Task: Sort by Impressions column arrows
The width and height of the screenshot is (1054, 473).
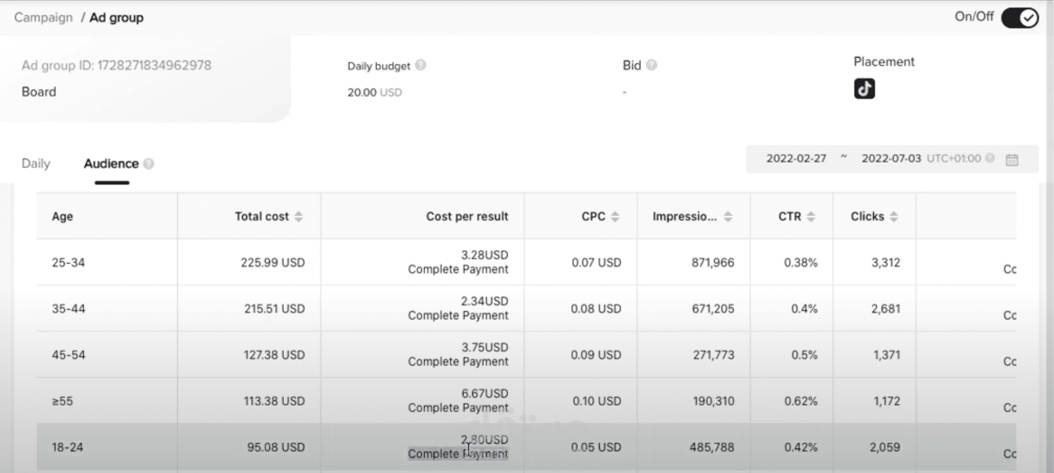Action: (728, 216)
